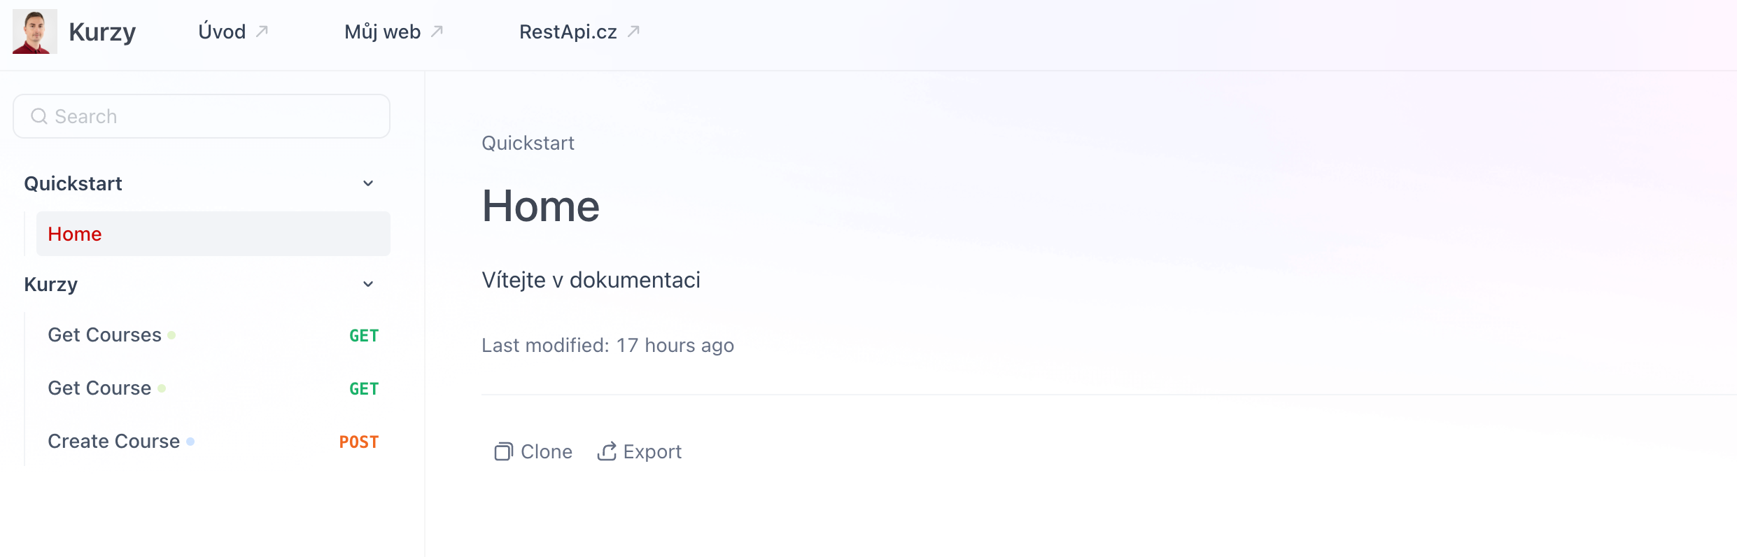Focus the Search input field

[x=202, y=116]
